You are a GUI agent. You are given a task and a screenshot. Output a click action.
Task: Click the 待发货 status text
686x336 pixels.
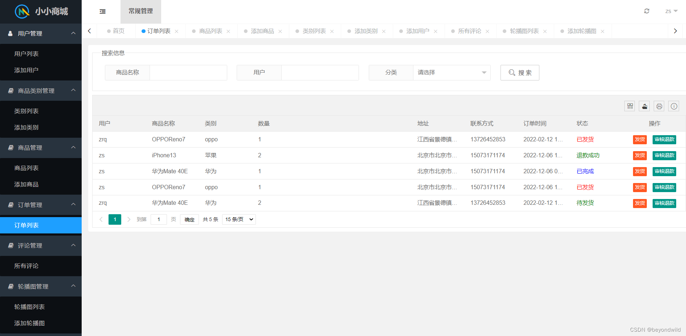point(585,203)
